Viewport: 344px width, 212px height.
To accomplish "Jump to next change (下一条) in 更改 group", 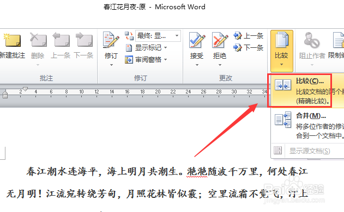I will (x=248, y=47).
